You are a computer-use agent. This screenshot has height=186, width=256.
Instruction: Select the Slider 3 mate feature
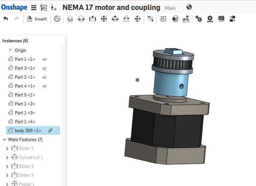coord(26,175)
